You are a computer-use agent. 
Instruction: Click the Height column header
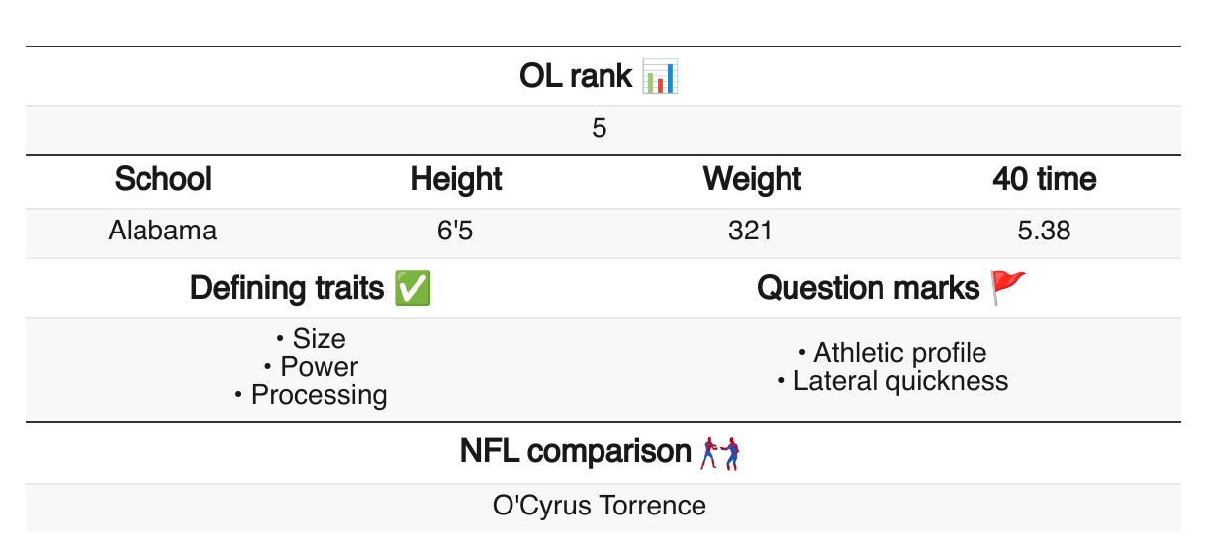[x=456, y=179]
